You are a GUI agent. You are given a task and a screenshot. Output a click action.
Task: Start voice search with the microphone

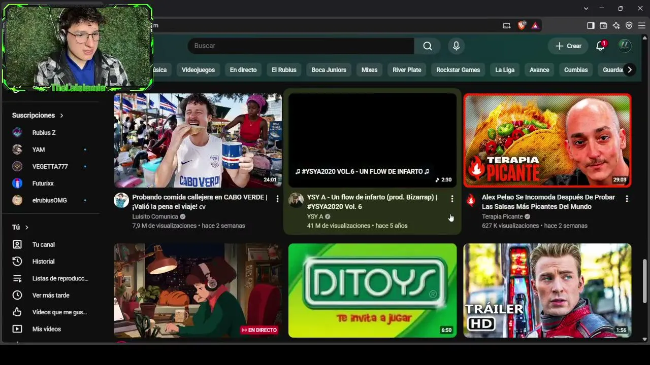(456, 46)
